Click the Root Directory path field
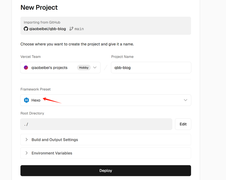 coord(96,124)
